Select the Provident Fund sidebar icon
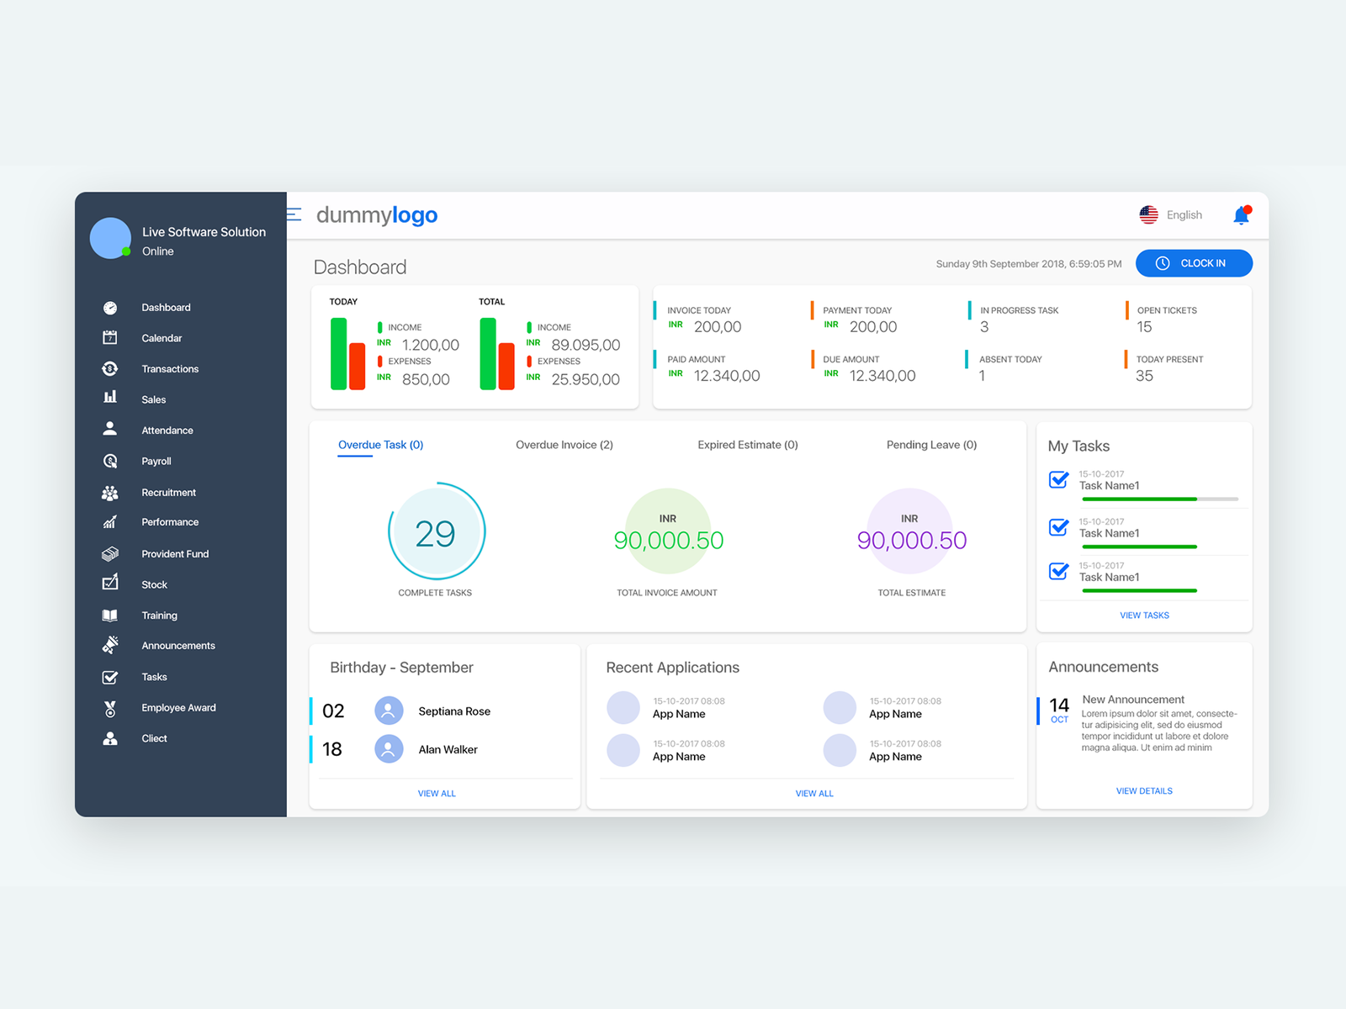Image resolution: width=1346 pixels, height=1009 pixels. (x=110, y=553)
